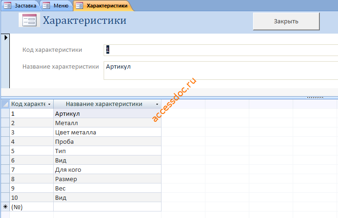Click the code cell with value 7
The height and width of the screenshot is (218, 338).
click(31, 170)
